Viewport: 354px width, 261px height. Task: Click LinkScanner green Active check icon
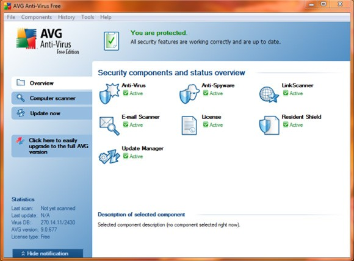[x=286, y=93]
